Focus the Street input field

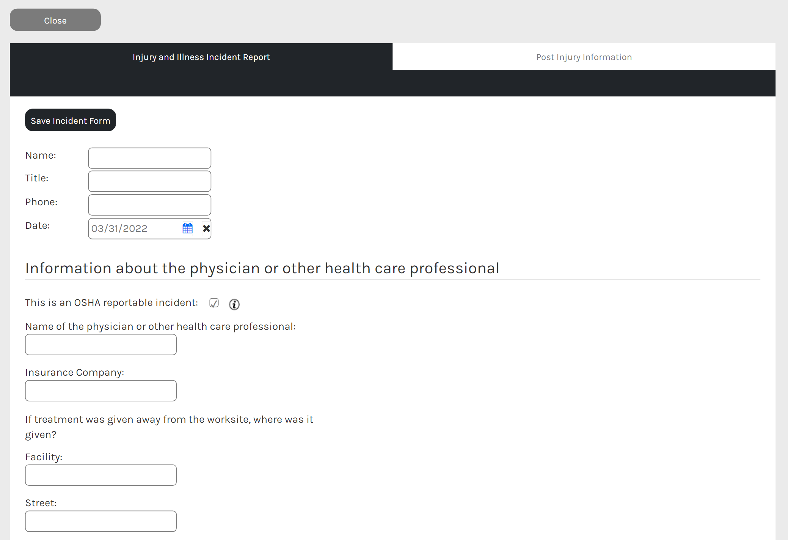101,521
